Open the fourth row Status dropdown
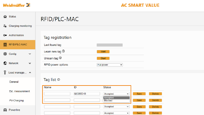Screen dimensions: 204x115 116,113
